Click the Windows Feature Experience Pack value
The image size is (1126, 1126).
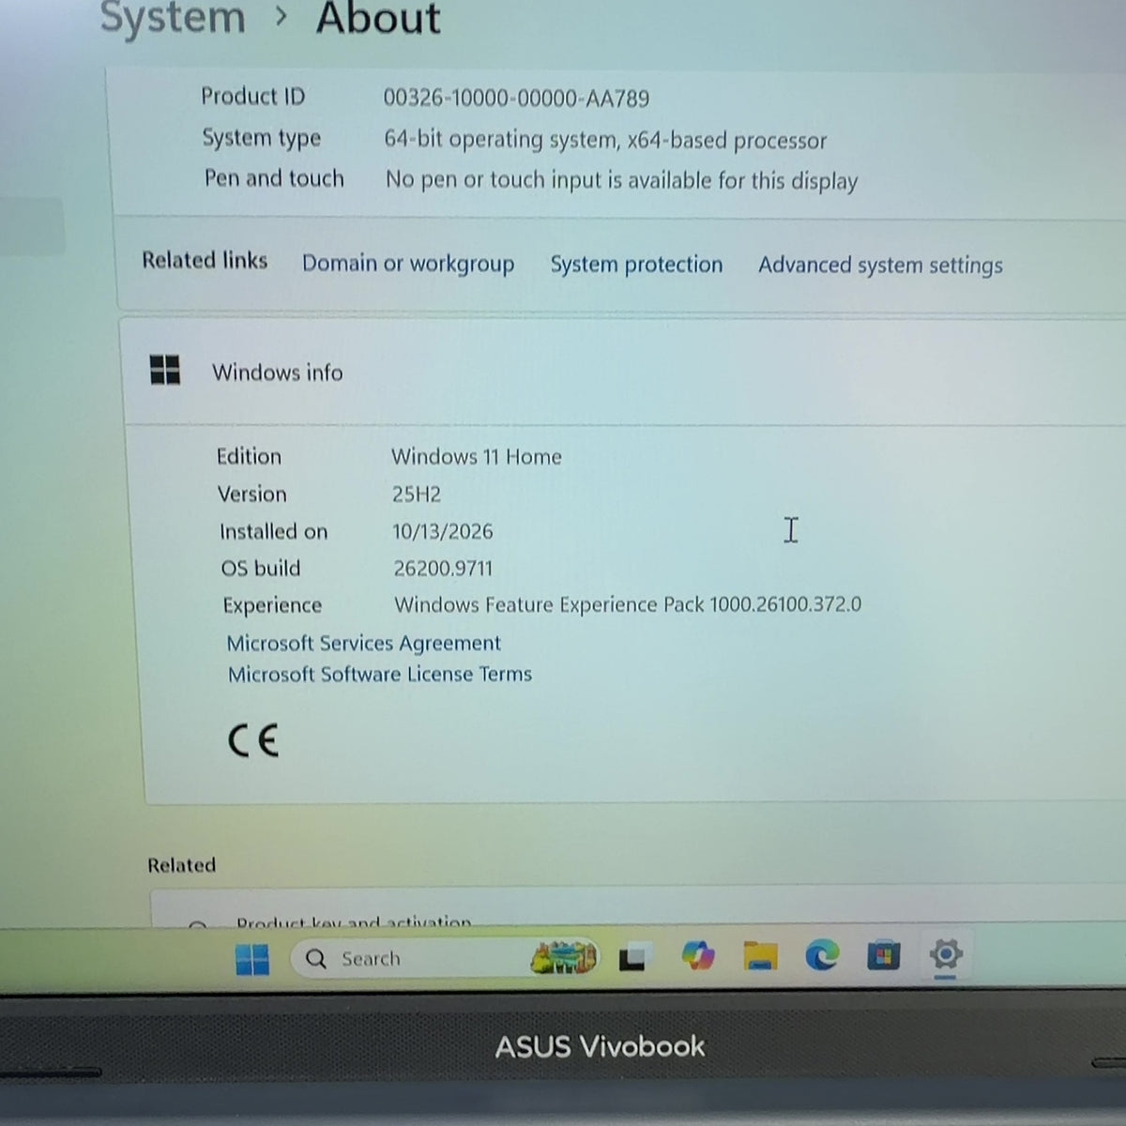pyautogui.click(x=628, y=604)
